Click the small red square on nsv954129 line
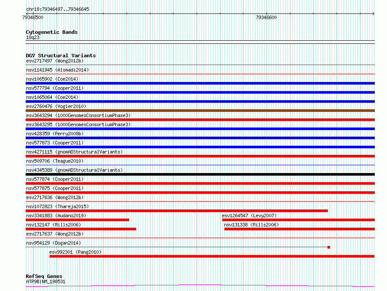This screenshot has height=291, width=387. 329,247
